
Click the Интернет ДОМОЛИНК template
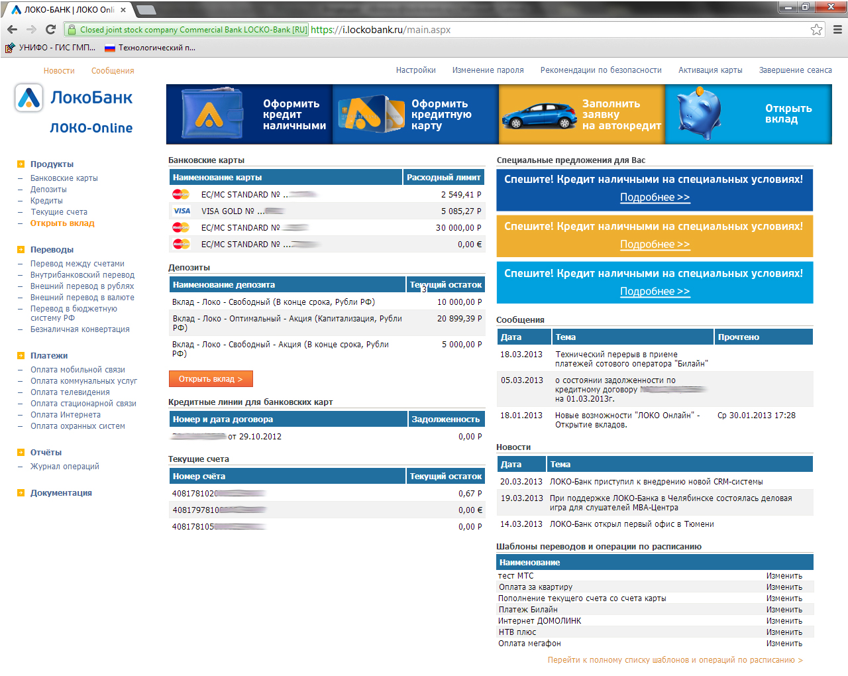tap(539, 621)
